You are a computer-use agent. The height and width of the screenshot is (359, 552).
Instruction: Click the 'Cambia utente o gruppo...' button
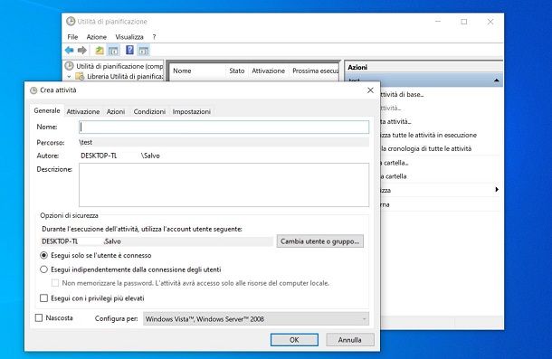click(x=320, y=241)
